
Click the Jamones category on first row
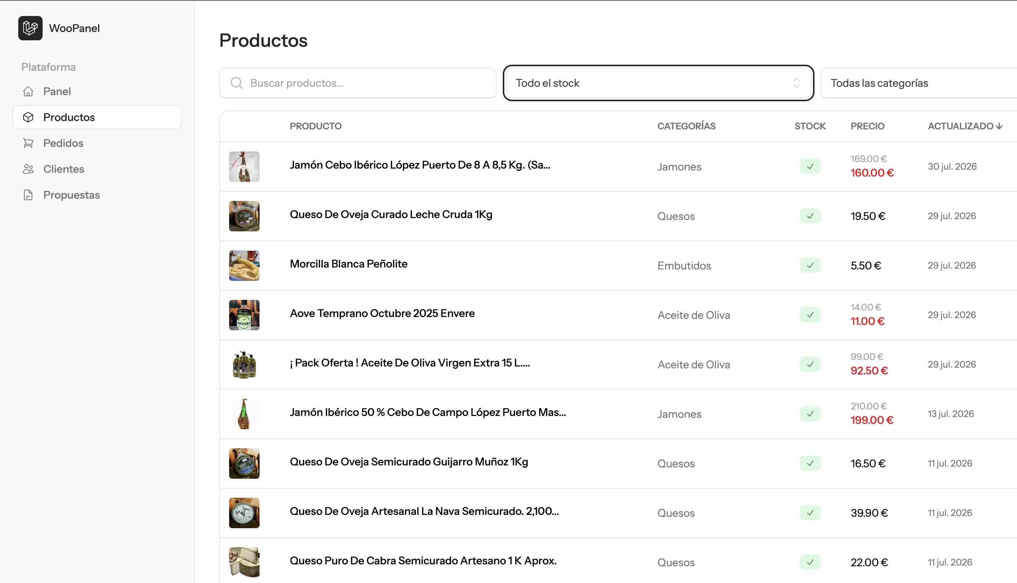679,167
